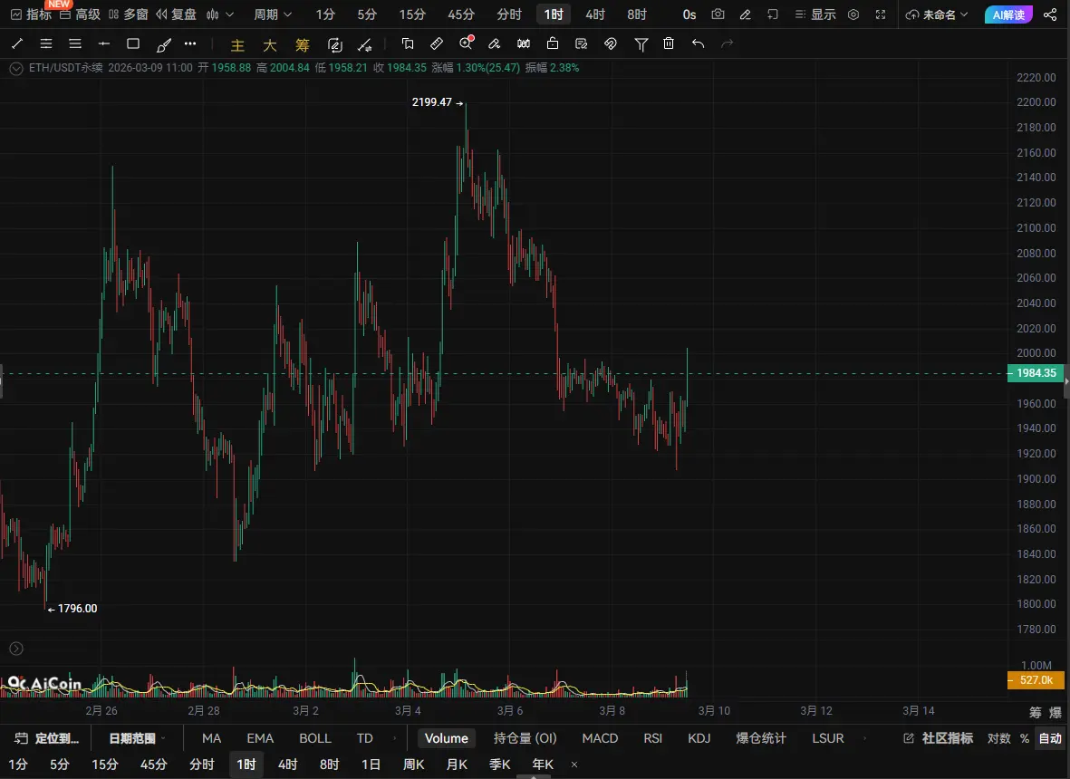Start 复盘 replay mode
This screenshot has width=1070, height=779.
click(x=176, y=14)
